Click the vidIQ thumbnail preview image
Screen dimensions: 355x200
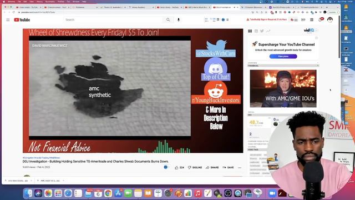(283, 88)
